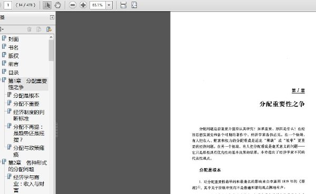Image resolution: width=316 pixels, height=194 pixels.
Task: Open the 前言 bookmark
Action: (13, 64)
